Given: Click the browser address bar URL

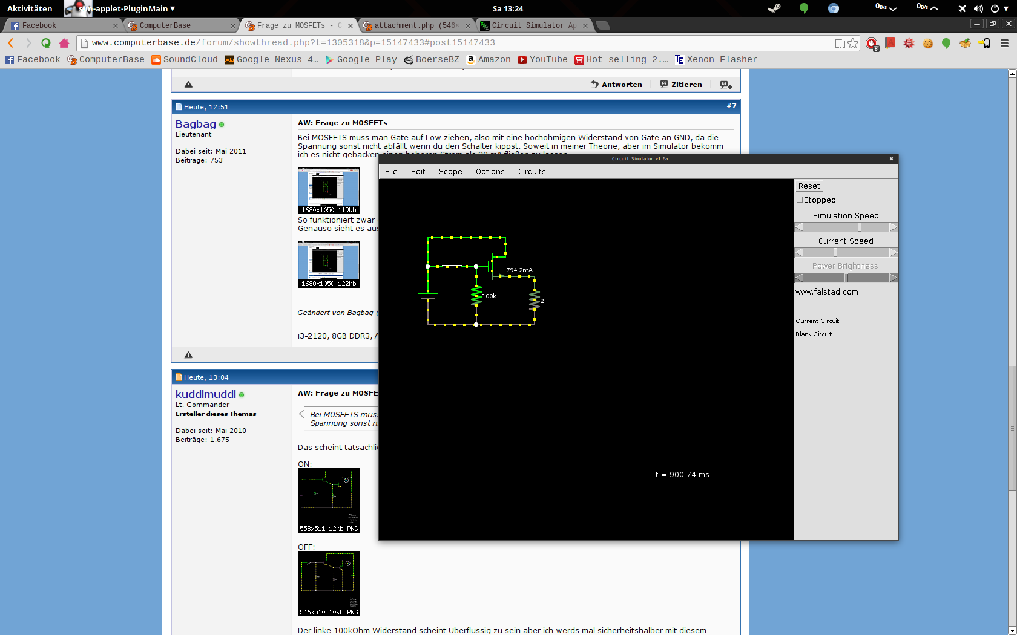Looking at the screenshot, I should pyautogui.click(x=294, y=43).
